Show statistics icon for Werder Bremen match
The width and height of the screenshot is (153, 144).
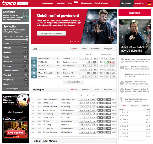pos(101,110)
